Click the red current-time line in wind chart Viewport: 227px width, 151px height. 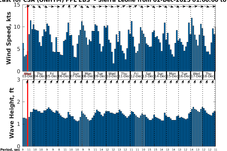coord(27,38)
